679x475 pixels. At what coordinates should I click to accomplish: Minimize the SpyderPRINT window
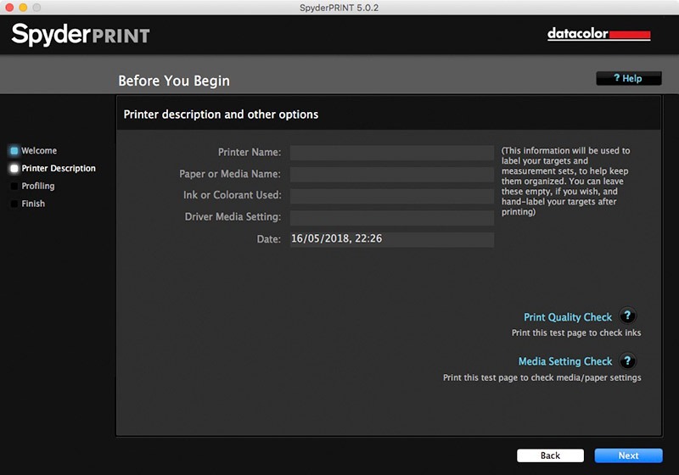point(22,7)
